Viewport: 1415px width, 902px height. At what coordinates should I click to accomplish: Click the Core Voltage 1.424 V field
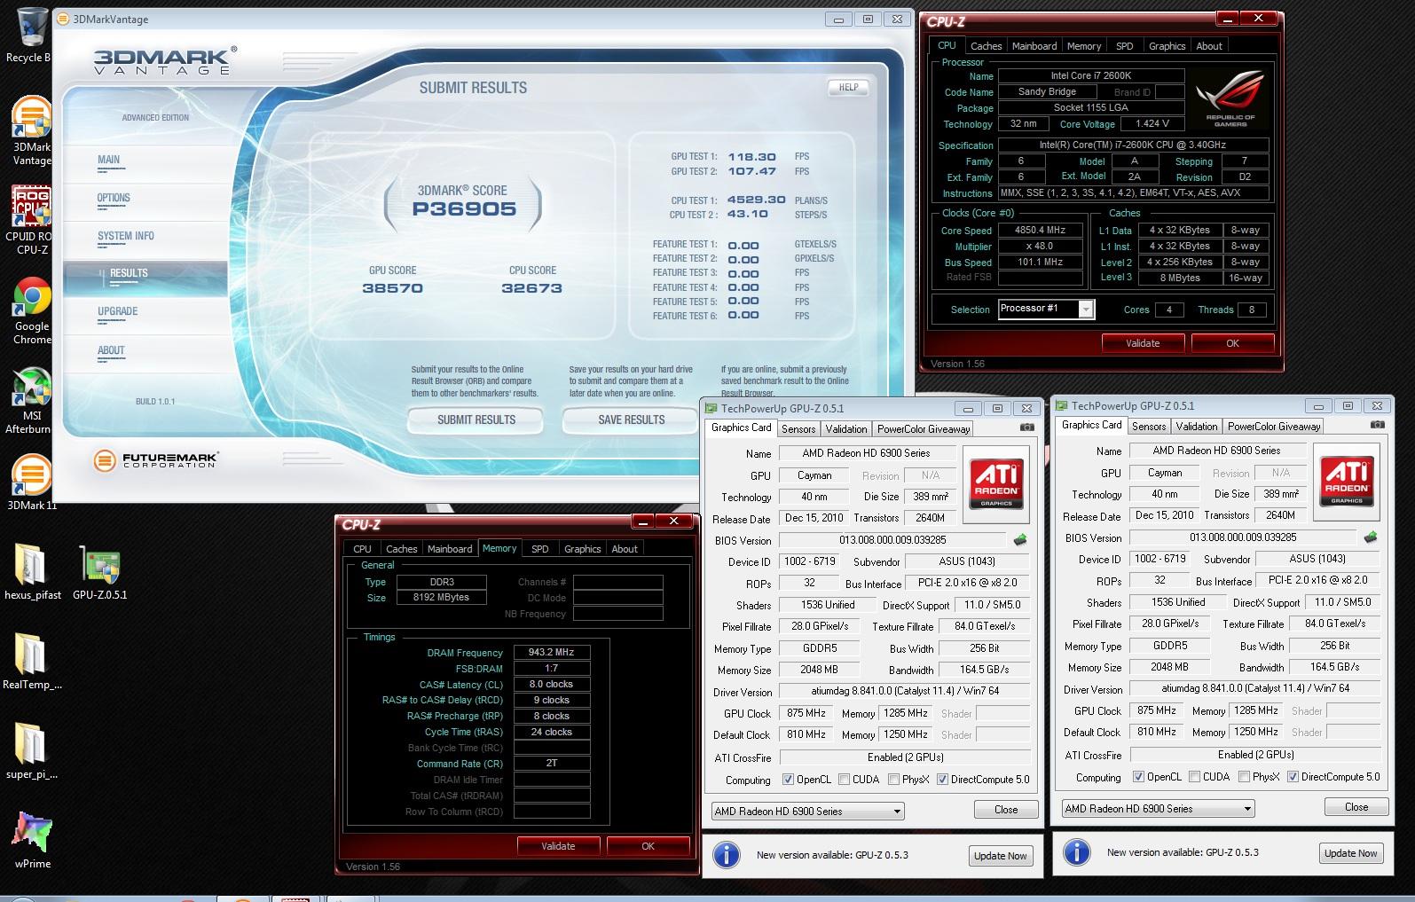[x=1152, y=123]
